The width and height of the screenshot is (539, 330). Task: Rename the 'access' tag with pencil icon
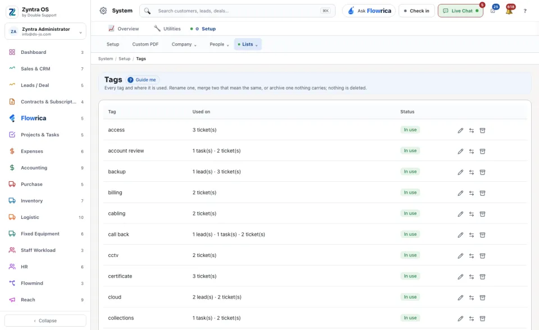pos(460,130)
